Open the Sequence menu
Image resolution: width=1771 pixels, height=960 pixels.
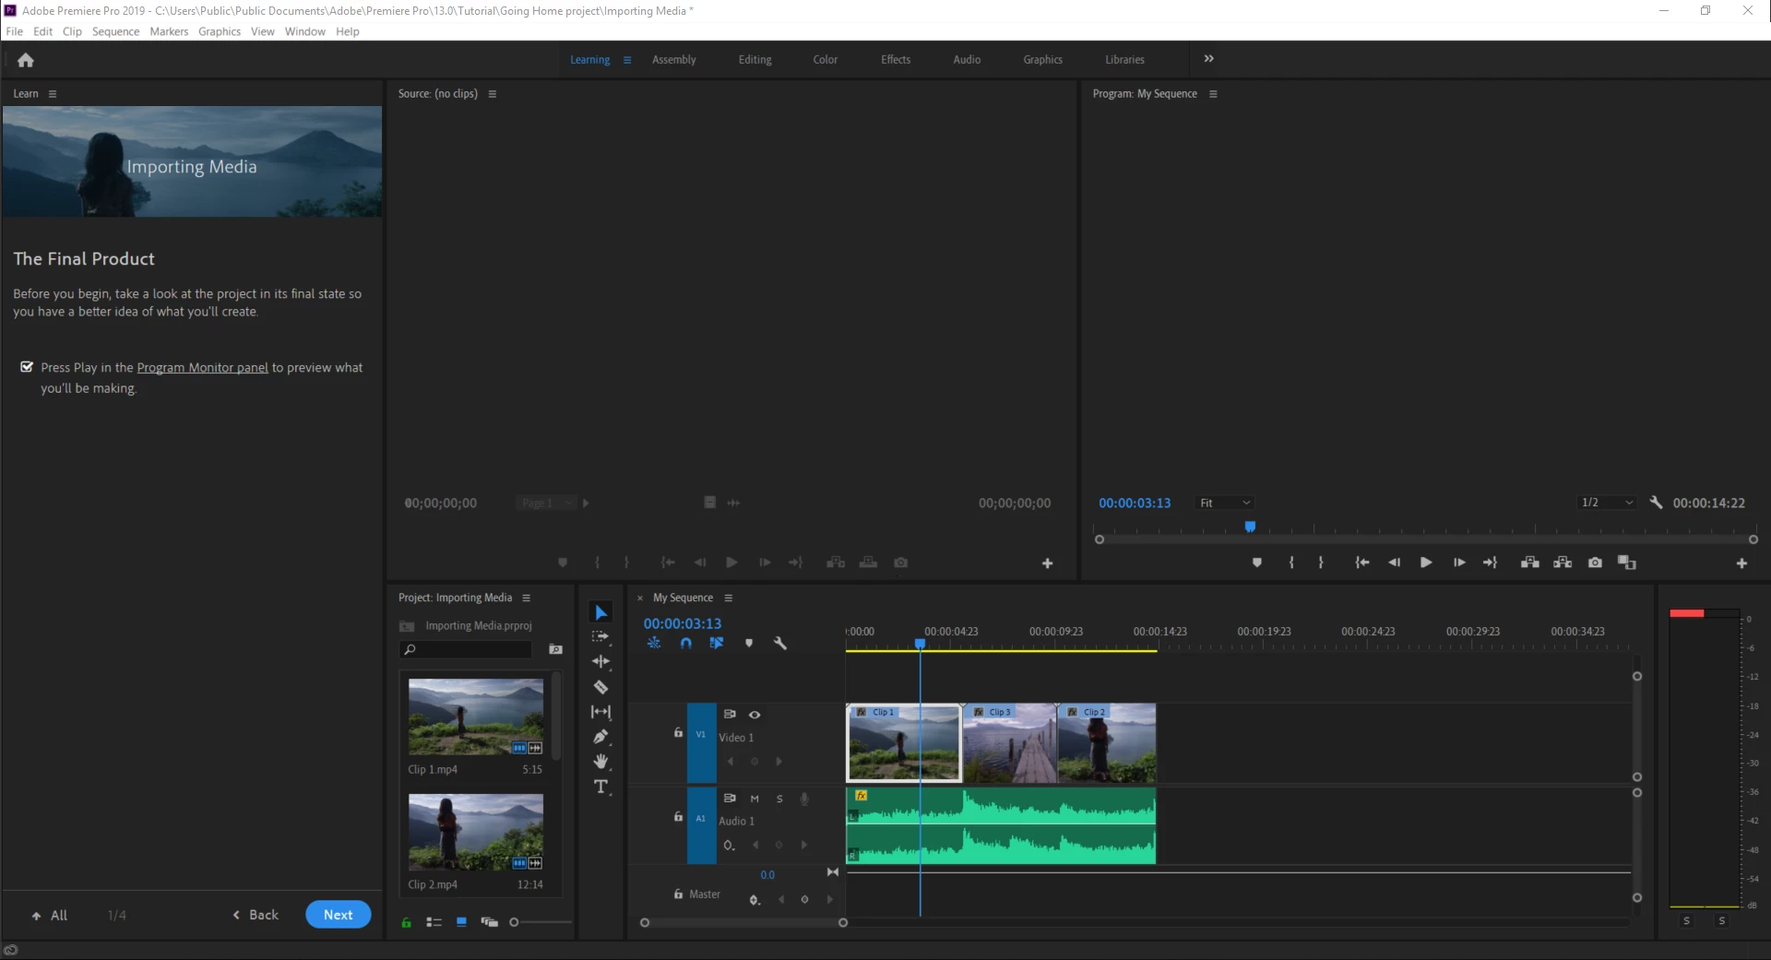(115, 31)
